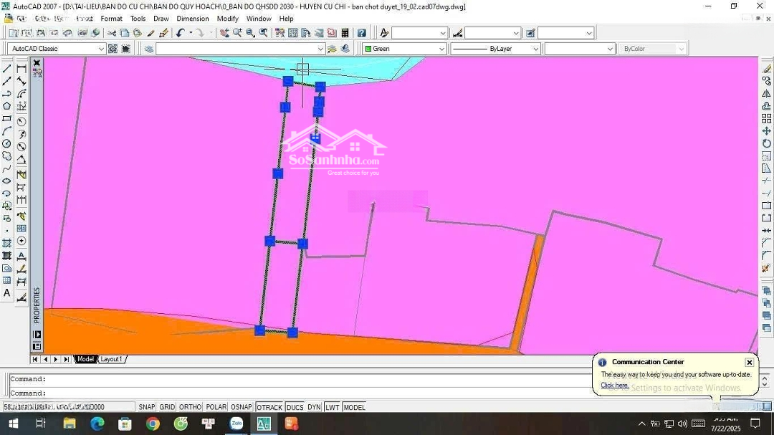This screenshot has width=774, height=435.
Task: Click the Undo arrow icon
Action: [180, 33]
